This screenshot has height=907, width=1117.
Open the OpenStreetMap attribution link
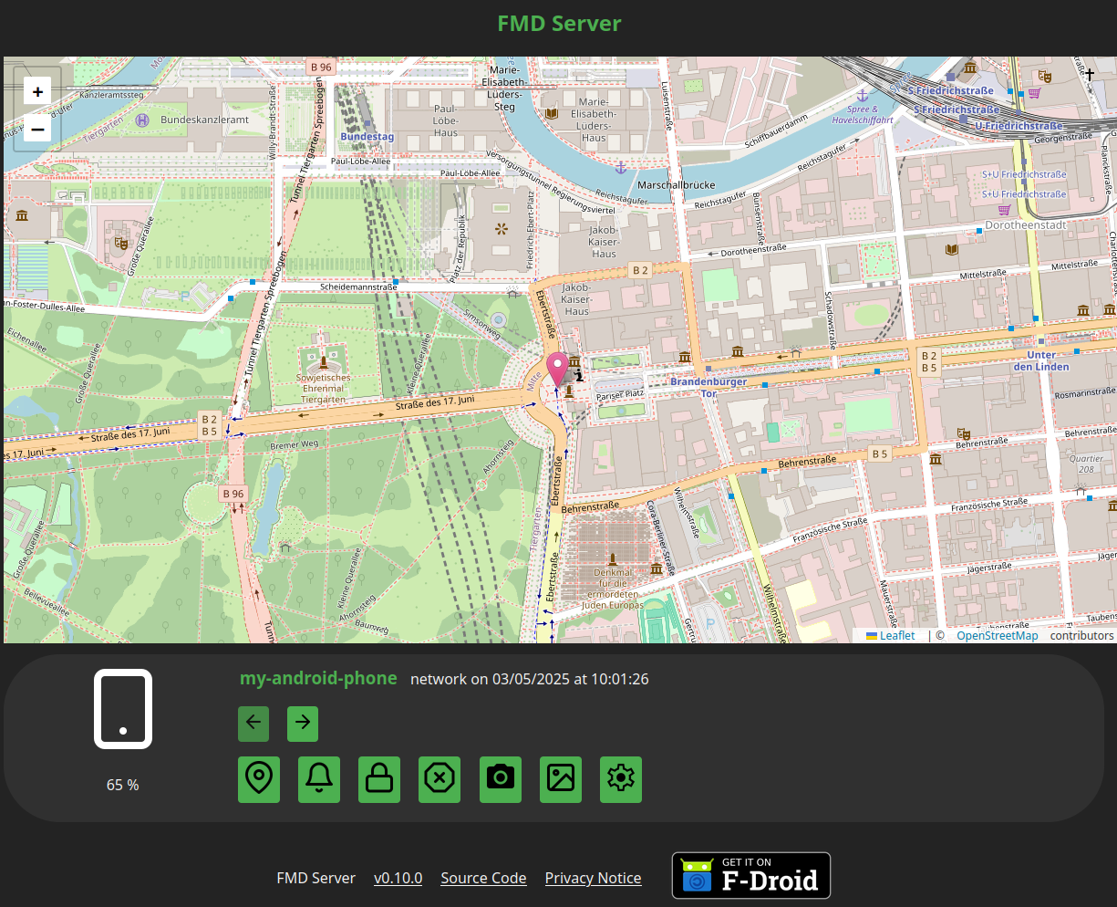[x=997, y=636]
